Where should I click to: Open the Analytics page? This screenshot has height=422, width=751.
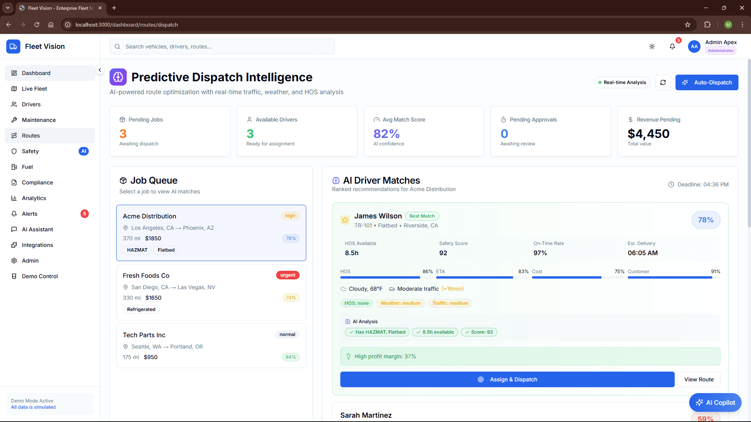click(x=34, y=198)
